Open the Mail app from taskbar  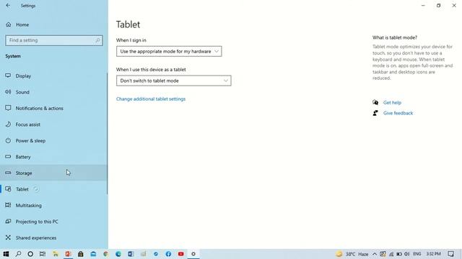(93, 254)
